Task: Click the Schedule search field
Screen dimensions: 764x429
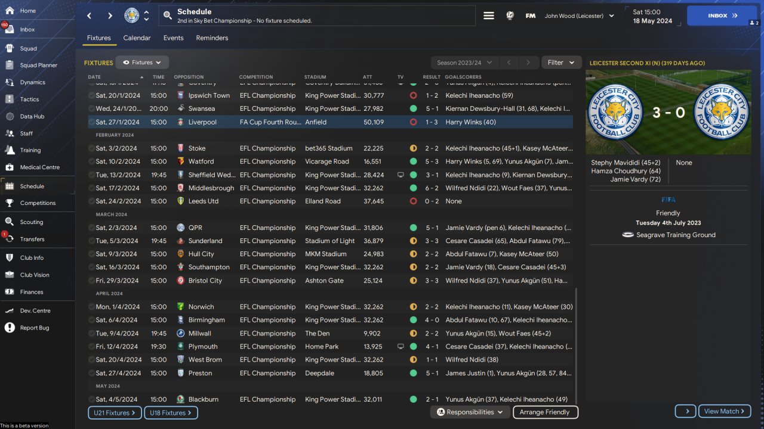Action: point(317,15)
